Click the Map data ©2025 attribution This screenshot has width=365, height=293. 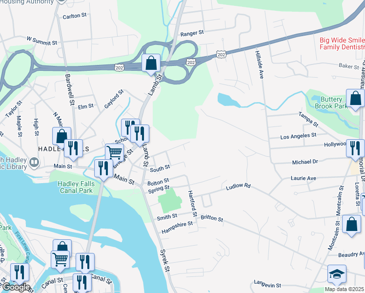pos(344,289)
